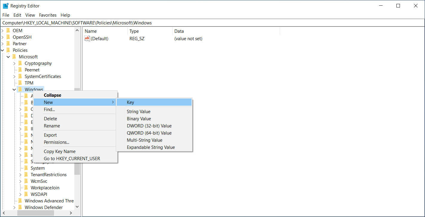The width and height of the screenshot is (425, 217).
Task: Click the Type column header
Action: tap(150, 31)
